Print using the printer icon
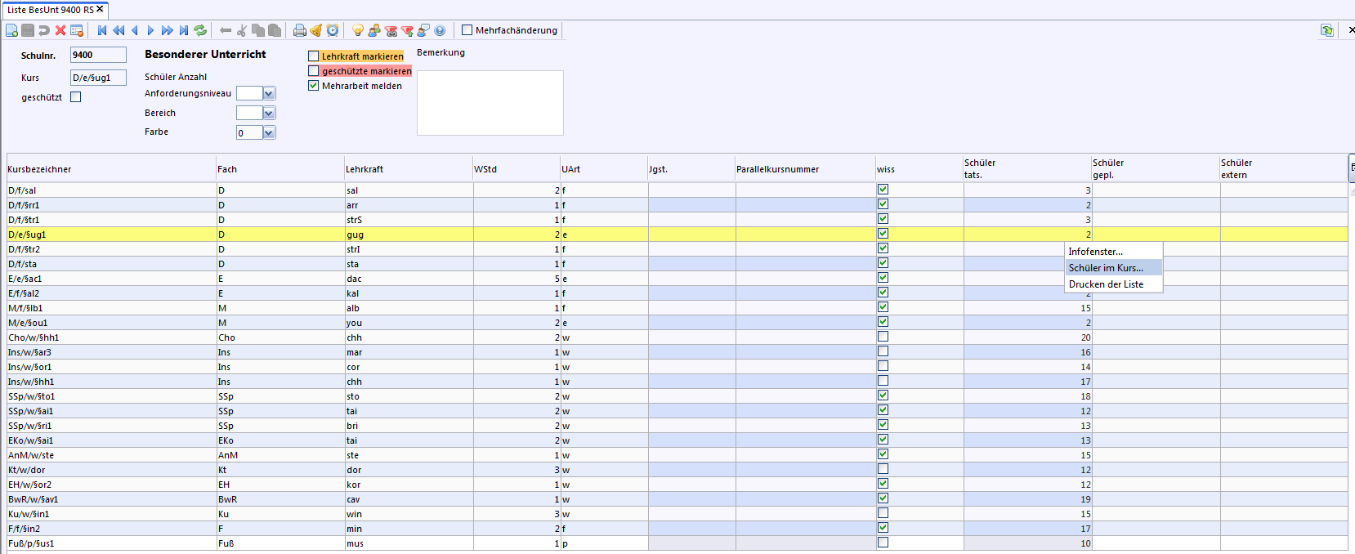 point(300,30)
